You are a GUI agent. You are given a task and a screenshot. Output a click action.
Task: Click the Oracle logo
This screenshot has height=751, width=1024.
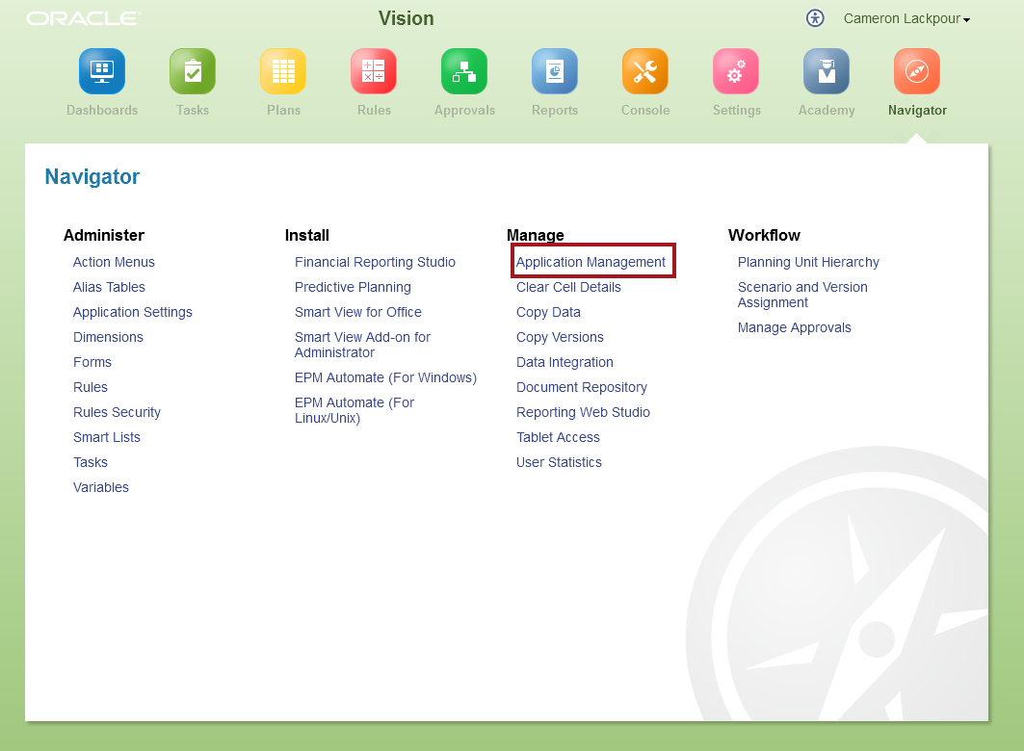click(84, 18)
